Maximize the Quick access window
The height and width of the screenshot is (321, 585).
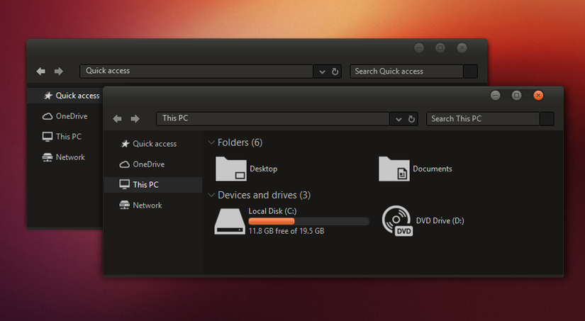pyautogui.click(x=440, y=47)
